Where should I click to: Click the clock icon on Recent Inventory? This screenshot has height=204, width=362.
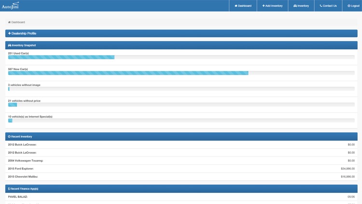coord(9,136)
